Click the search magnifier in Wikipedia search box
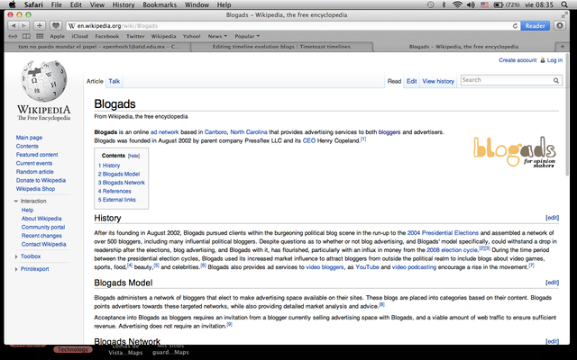The image size is (577, 360). pyautogui.click(x=556, y=80)
